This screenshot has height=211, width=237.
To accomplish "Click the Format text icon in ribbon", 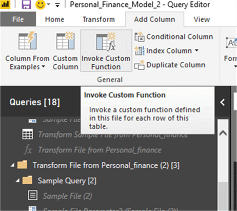I will point(231,43).
